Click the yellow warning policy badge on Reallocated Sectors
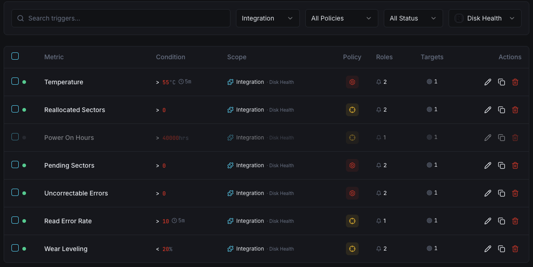 point(352,110)
